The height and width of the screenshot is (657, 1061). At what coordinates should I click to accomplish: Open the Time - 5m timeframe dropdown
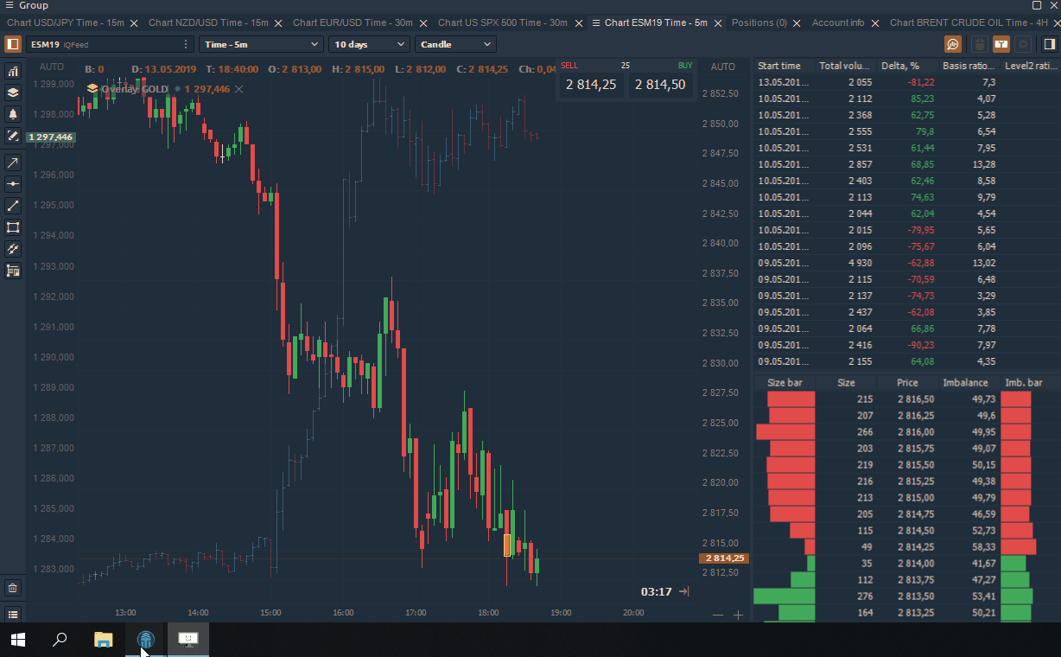pos(260,44)
